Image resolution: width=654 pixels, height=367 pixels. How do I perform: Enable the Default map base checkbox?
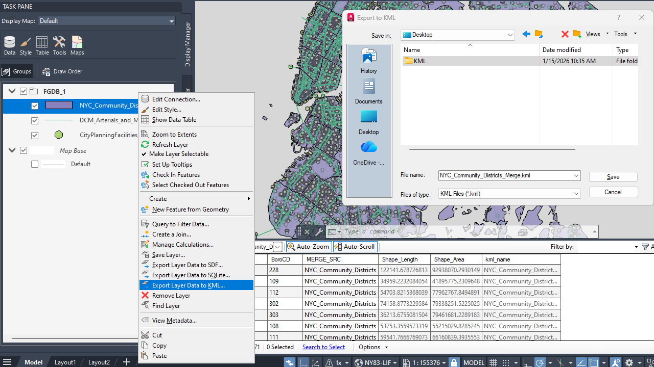(x=35, y=164)
